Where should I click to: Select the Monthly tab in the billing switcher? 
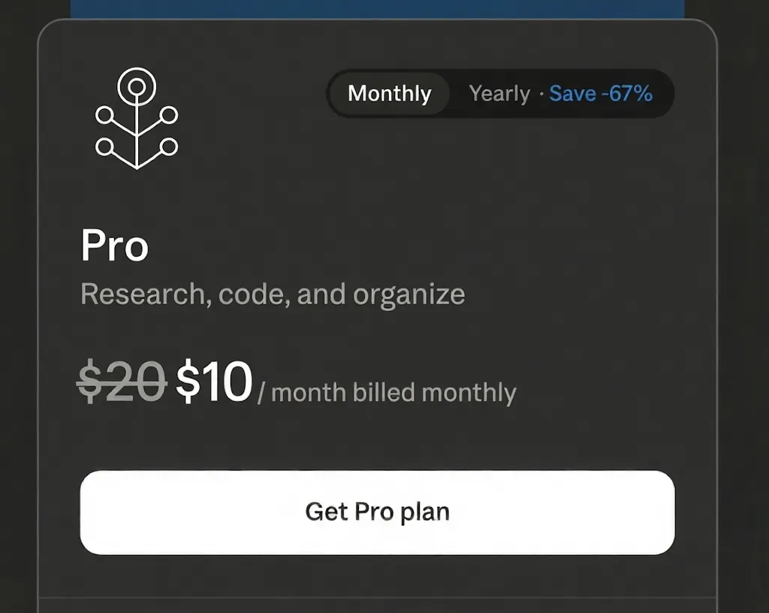coord(389,94)
